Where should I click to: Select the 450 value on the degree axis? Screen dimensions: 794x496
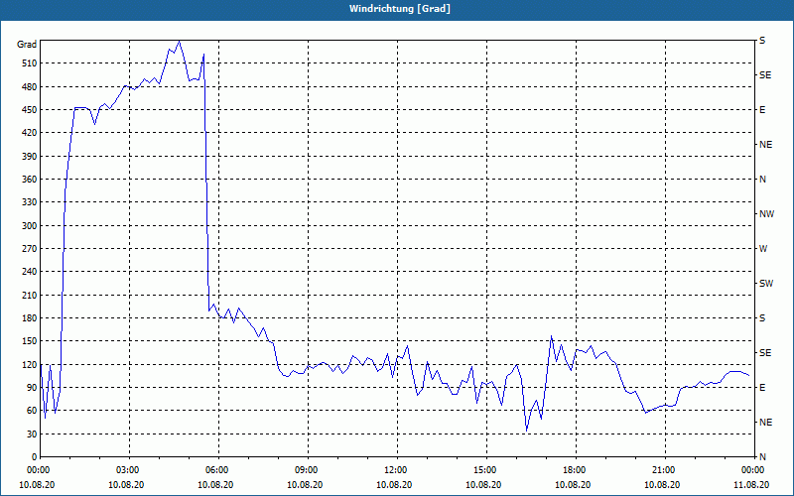click(x=30, y=110)
